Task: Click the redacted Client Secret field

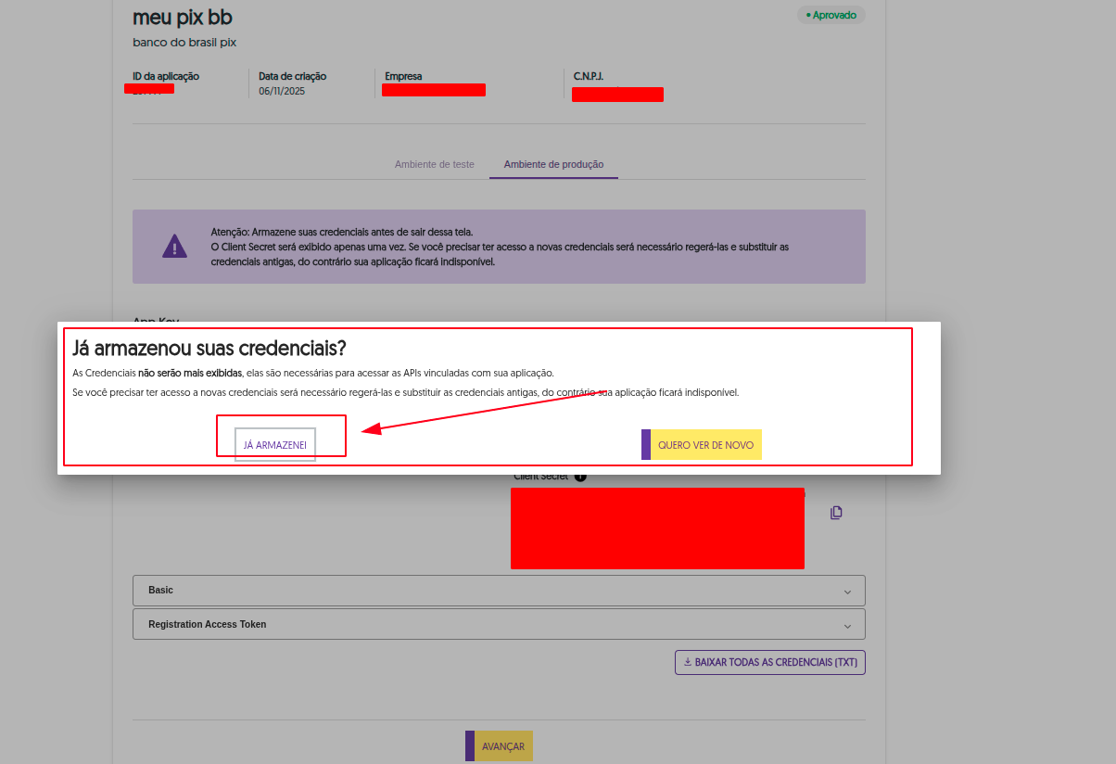Action: [x=657, y=528]
